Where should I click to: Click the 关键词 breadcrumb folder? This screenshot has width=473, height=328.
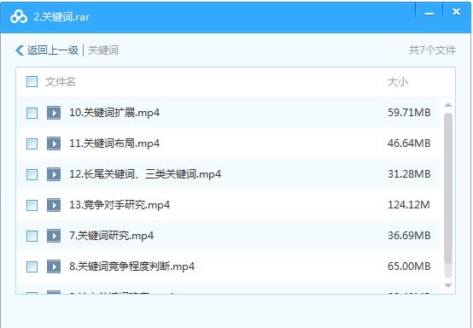103,50
